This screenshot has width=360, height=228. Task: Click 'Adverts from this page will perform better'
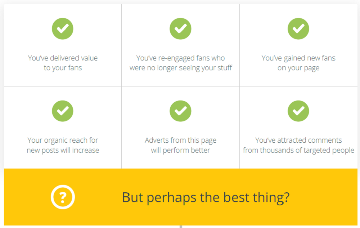click(x=180, y=145)
